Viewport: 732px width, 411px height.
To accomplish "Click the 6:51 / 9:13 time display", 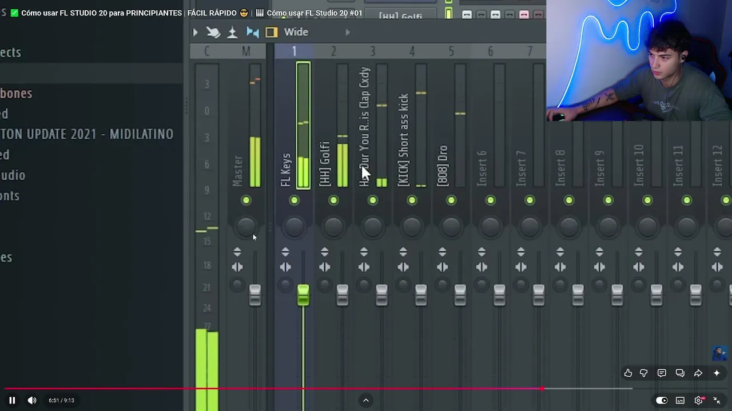I will pyautogui.click(x=62, y=400).
